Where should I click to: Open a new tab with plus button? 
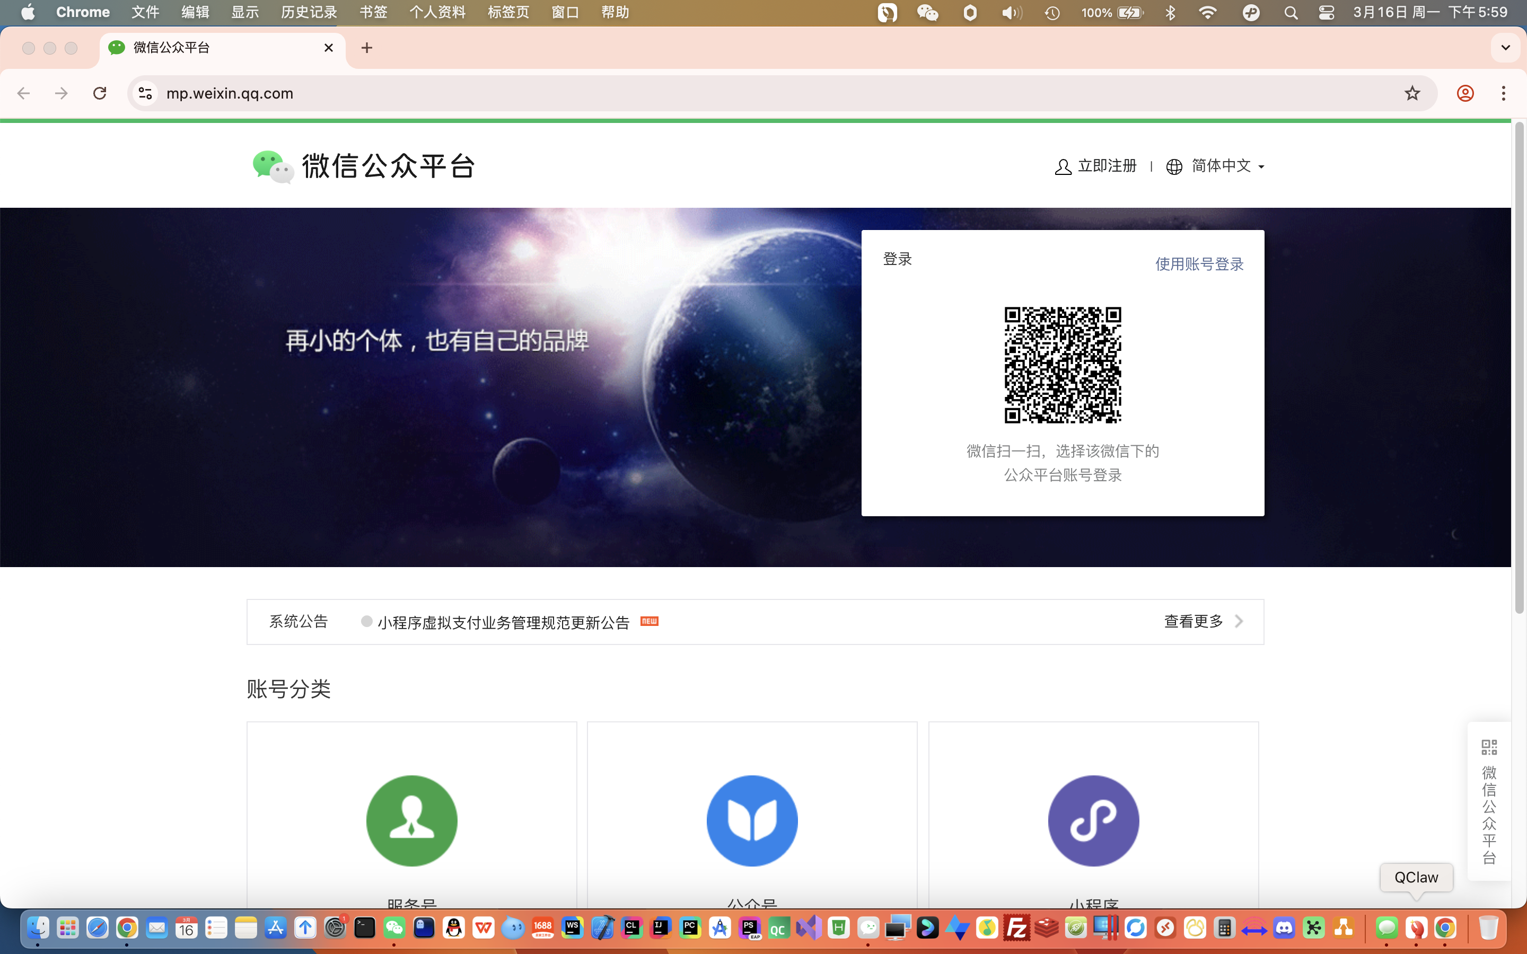pyautogui.click(x=366, y=48)
